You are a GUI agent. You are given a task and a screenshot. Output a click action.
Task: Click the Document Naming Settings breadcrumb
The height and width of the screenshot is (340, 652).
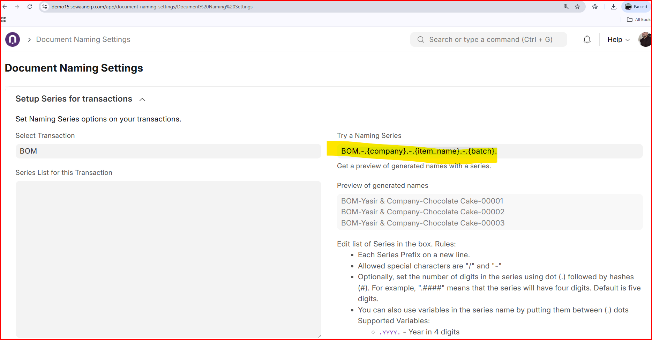tap(83, 39)
